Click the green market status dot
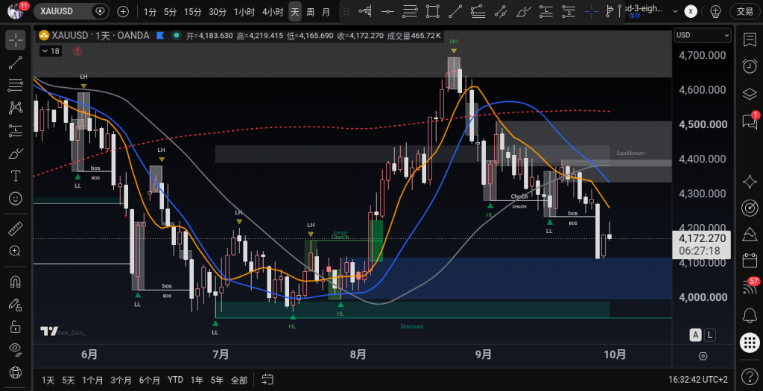763x391 pixels. click(x=176, y=35)
